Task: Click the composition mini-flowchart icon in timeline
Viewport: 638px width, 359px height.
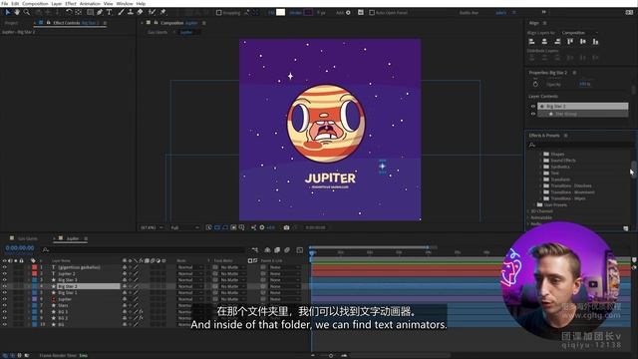Action: (x=255, y=250)
